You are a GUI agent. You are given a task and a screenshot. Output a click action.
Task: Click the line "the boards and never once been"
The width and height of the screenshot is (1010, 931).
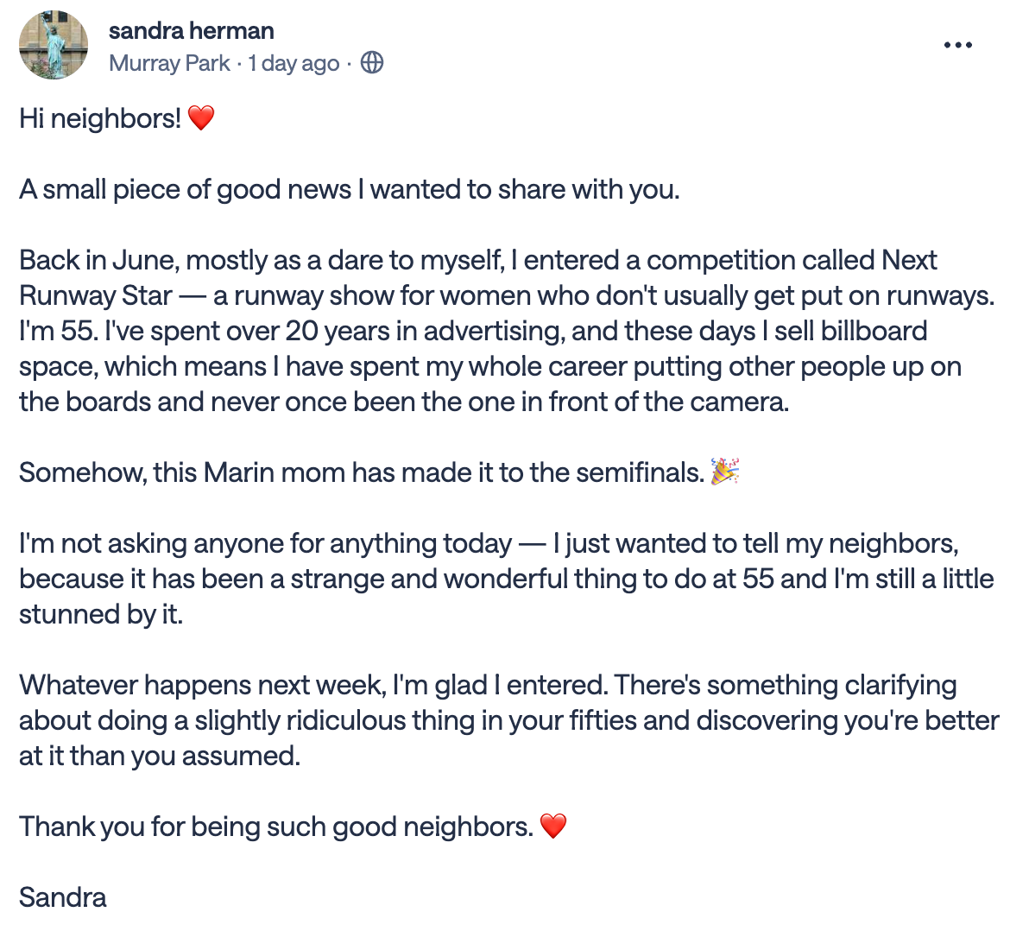pos(405,402)
